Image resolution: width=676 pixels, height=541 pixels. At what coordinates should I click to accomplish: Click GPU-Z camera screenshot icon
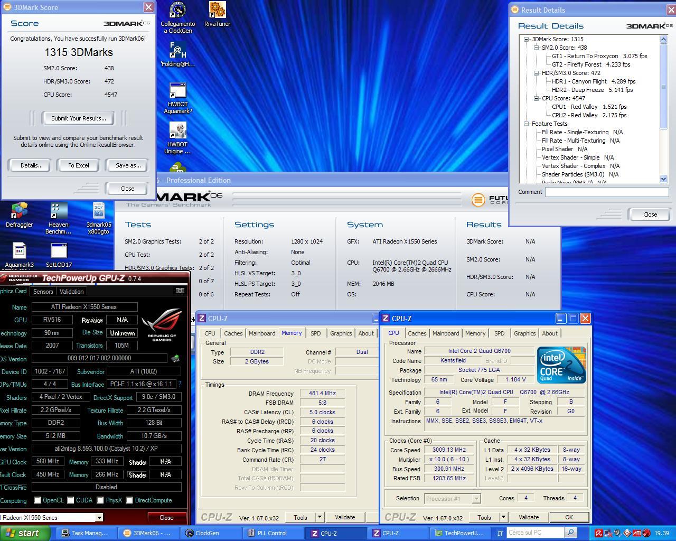(180, 291)
